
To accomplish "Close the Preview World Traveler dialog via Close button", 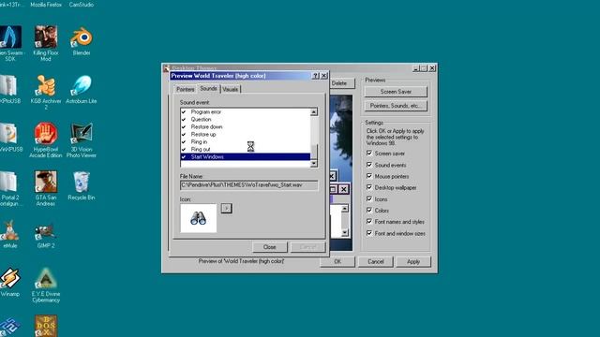I will point(269,247).
